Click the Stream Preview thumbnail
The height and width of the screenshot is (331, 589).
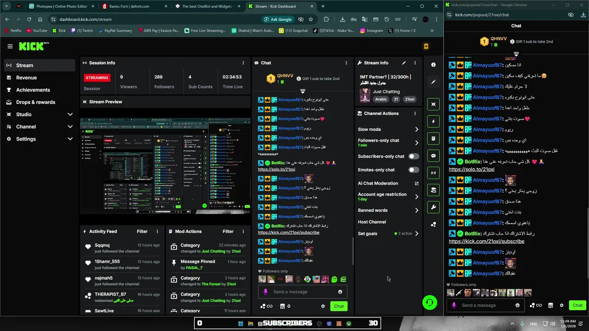pos(165,165)
